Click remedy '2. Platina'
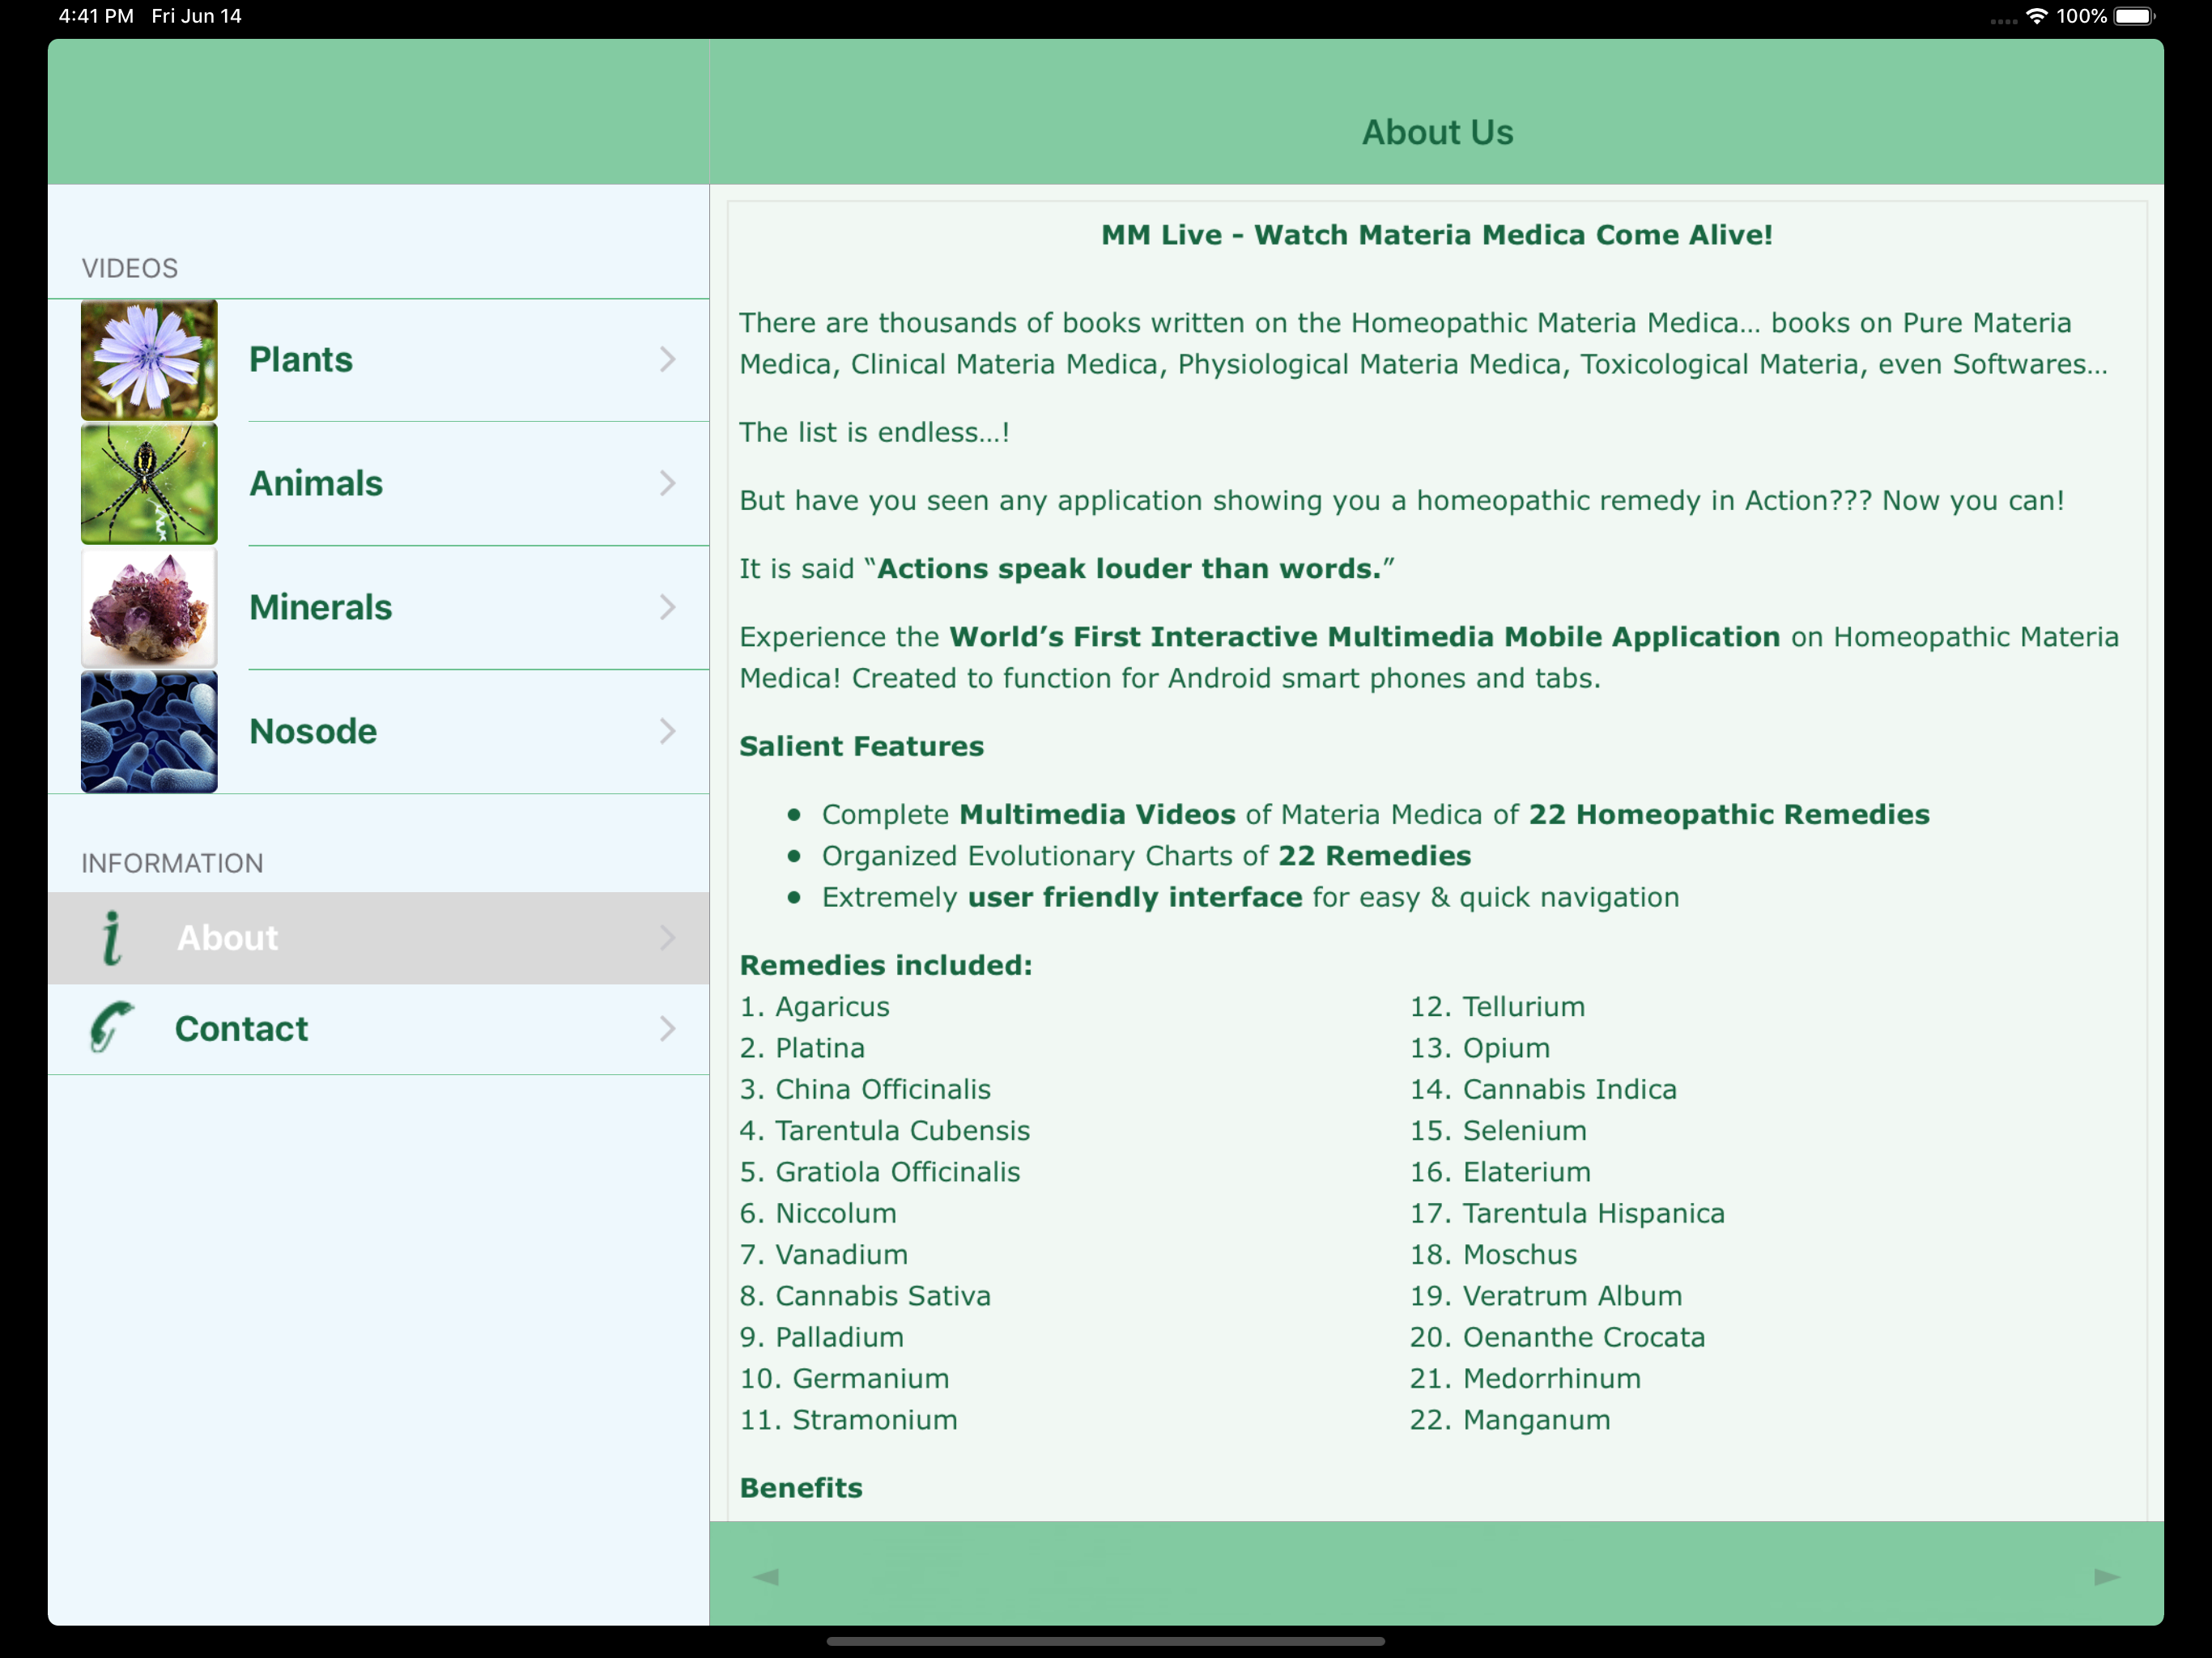2212x1658 pixels. [x=802, y=1049]
